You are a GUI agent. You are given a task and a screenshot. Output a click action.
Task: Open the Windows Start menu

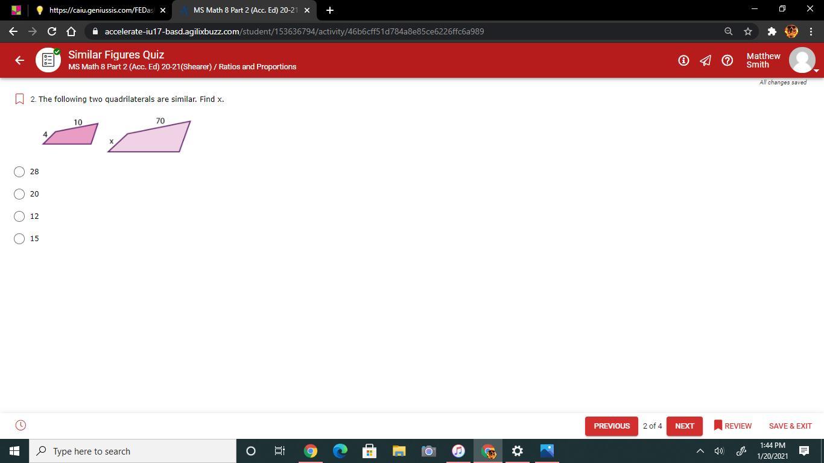tap(14, 451)
